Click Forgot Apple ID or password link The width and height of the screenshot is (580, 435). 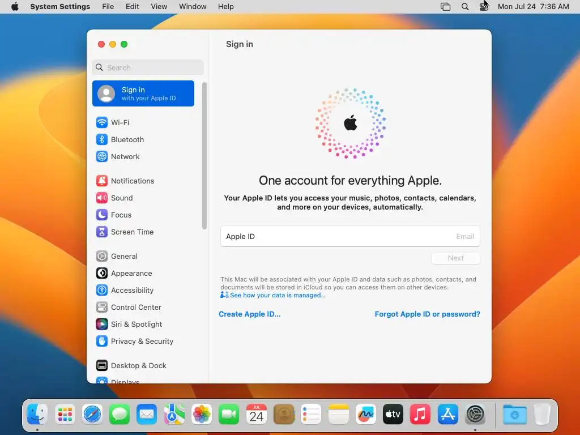[427, 314]
